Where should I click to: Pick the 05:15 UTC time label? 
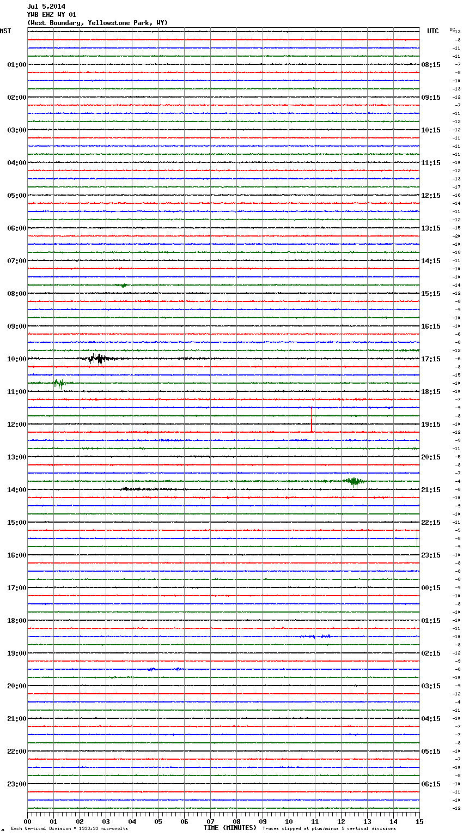pyautogui.click(x=431, y=752)
